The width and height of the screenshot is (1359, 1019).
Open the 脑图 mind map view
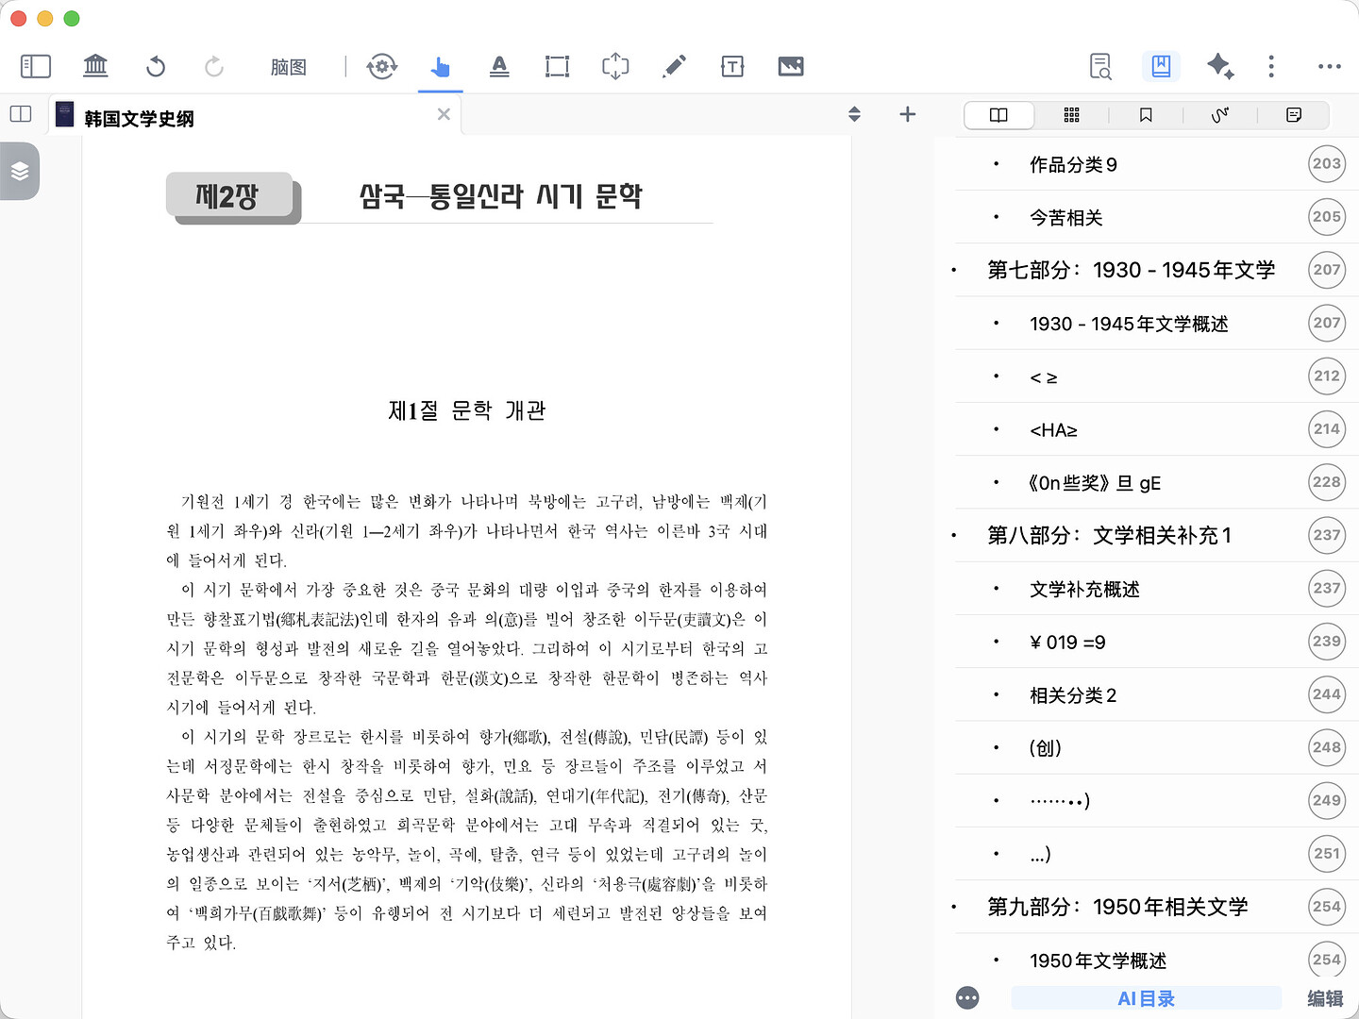point(288,67)
